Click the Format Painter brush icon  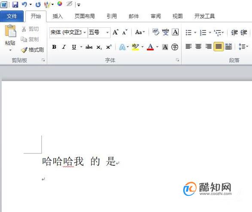24,50
